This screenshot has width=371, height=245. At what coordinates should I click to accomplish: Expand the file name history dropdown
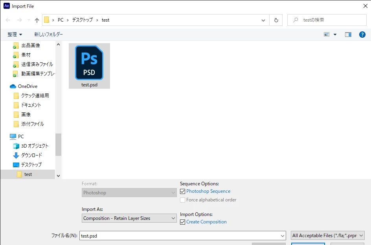[x=283, y=236]
